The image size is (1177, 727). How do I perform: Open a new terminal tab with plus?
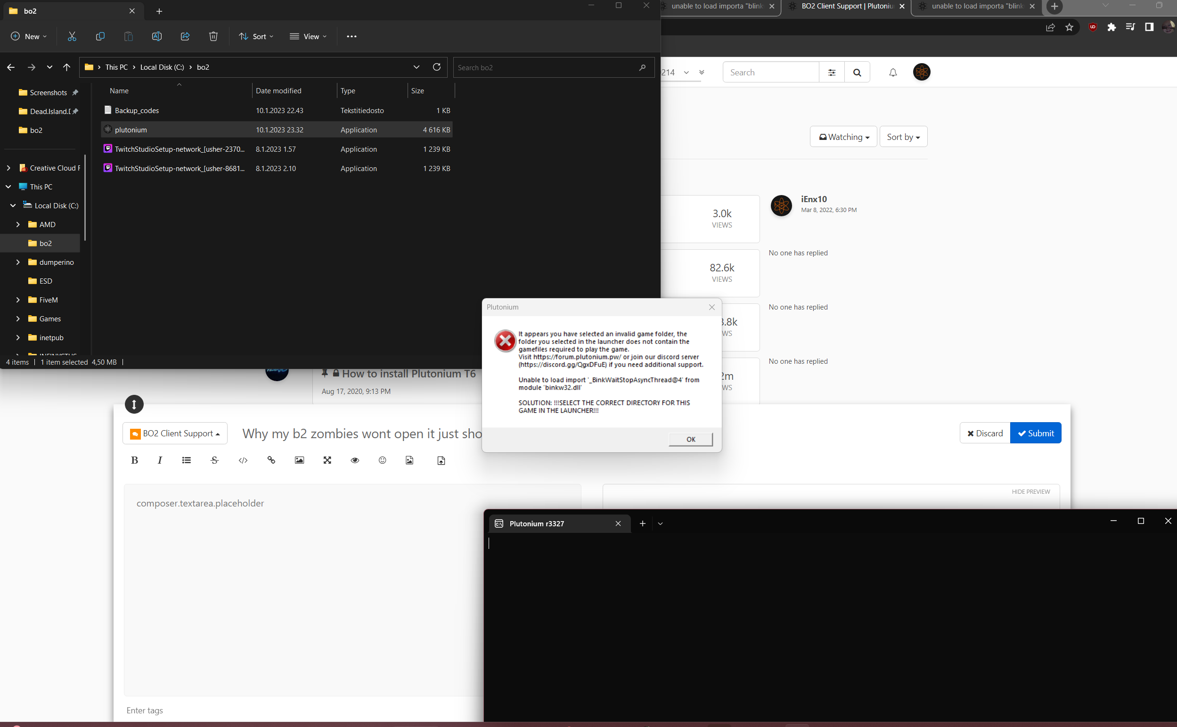point(642,523)
